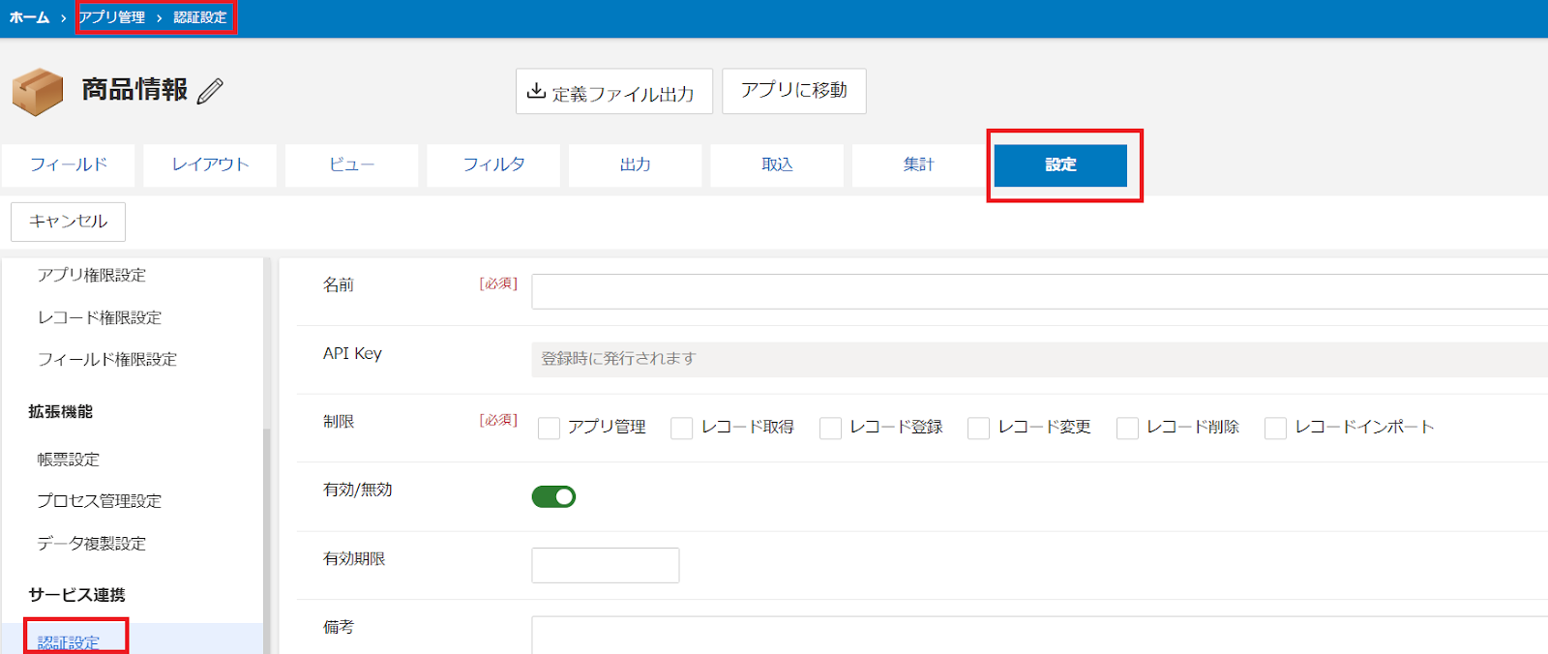Open データ複製設定 in the sidebar

click(x=92, y=544)
